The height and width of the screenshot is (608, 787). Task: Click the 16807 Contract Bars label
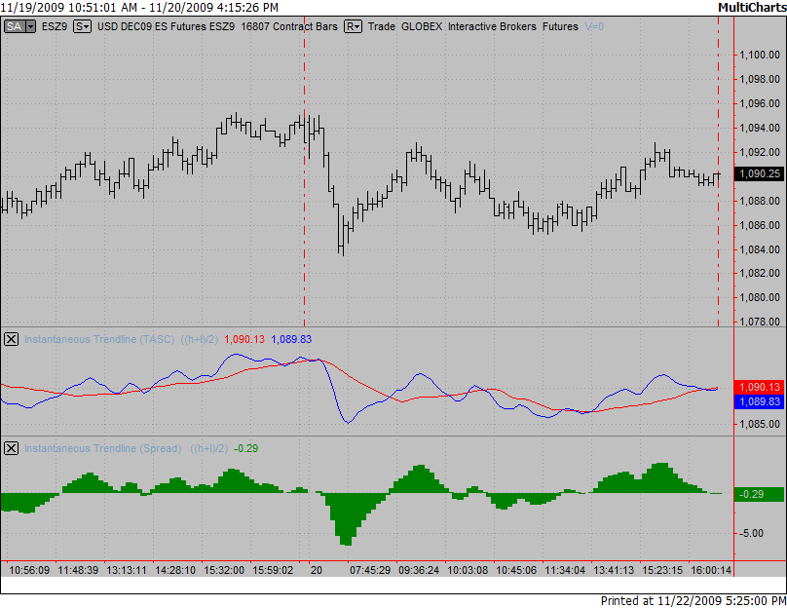(289, 26)
